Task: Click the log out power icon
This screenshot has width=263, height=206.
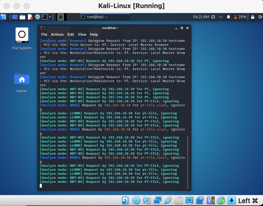Action: [260, 17]
